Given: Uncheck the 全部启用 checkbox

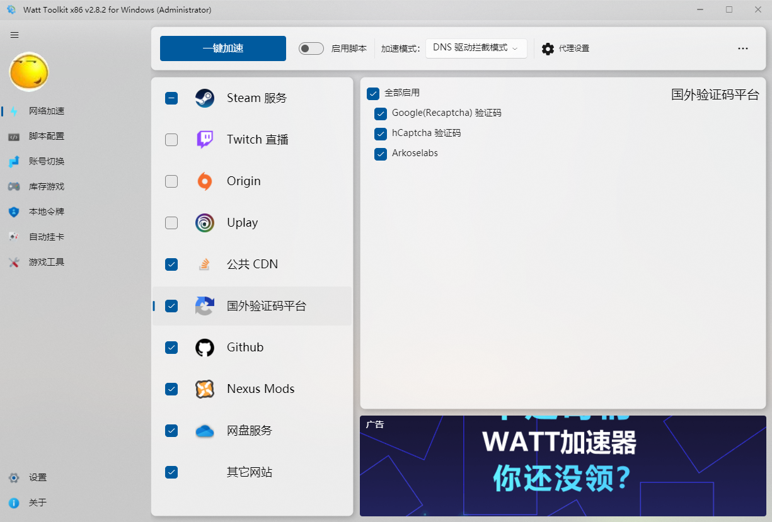Looking at the screenshot, I should 373,93.
